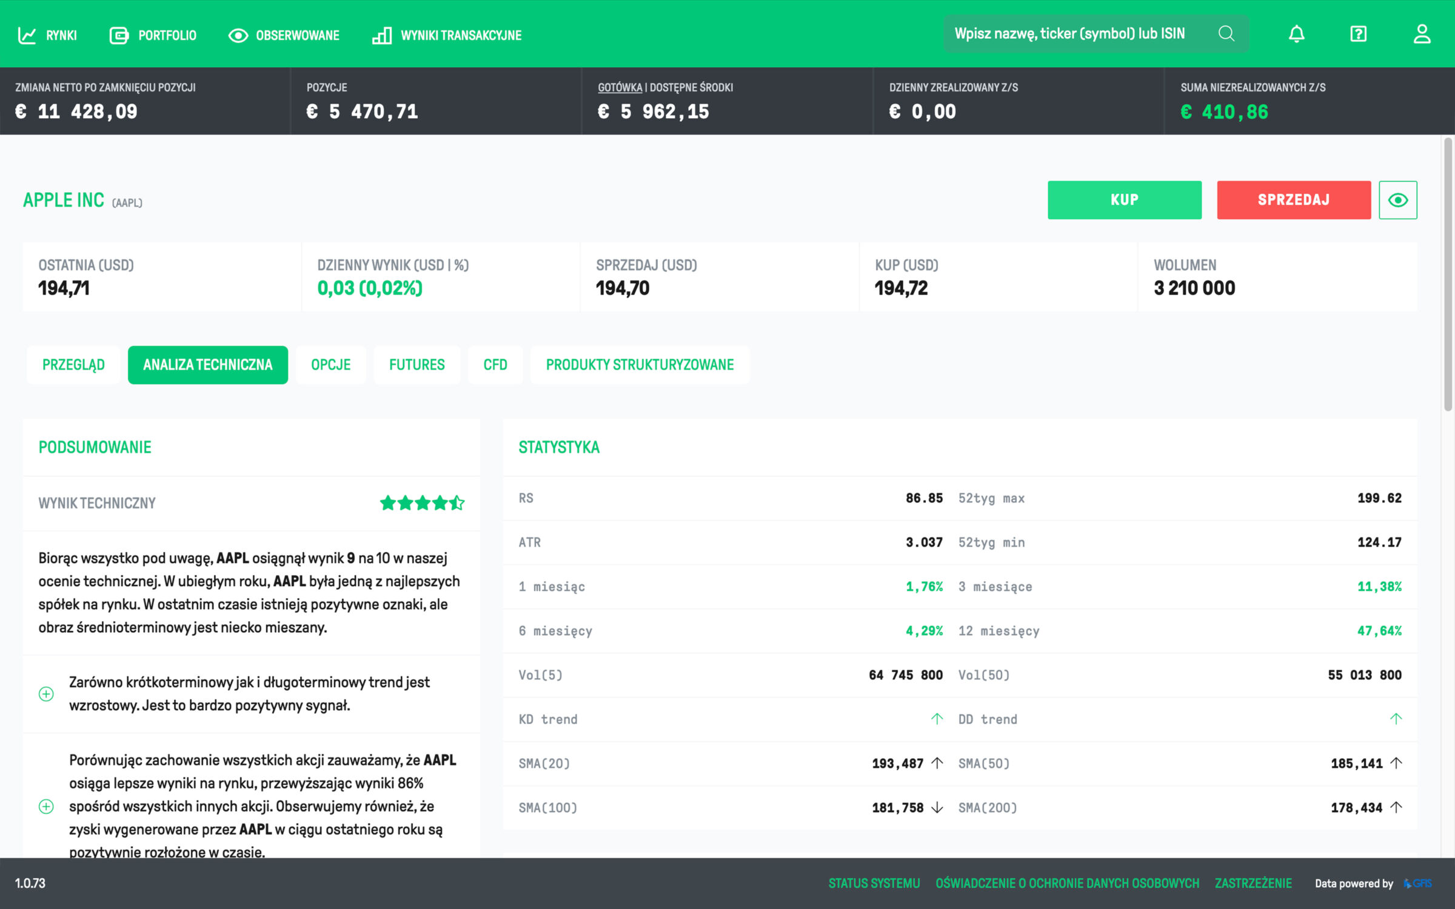The height and width of the screenshot is (909, 1455).
Task: Open the Rynki markets menu
Action: tap(47, 35)
